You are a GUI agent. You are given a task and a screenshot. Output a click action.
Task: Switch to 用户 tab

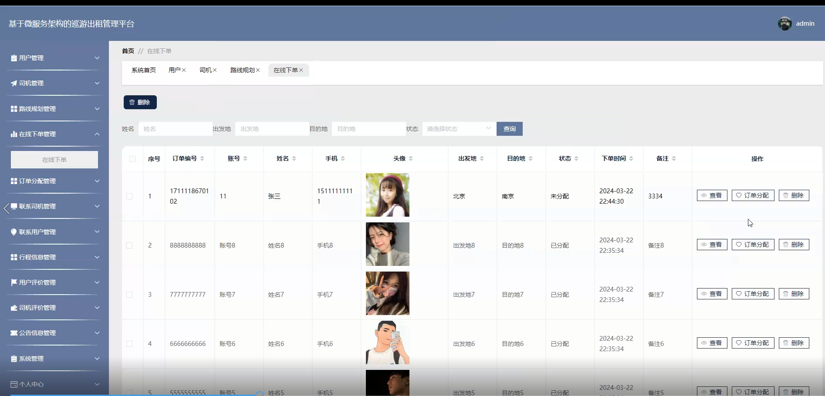point(174,70)
